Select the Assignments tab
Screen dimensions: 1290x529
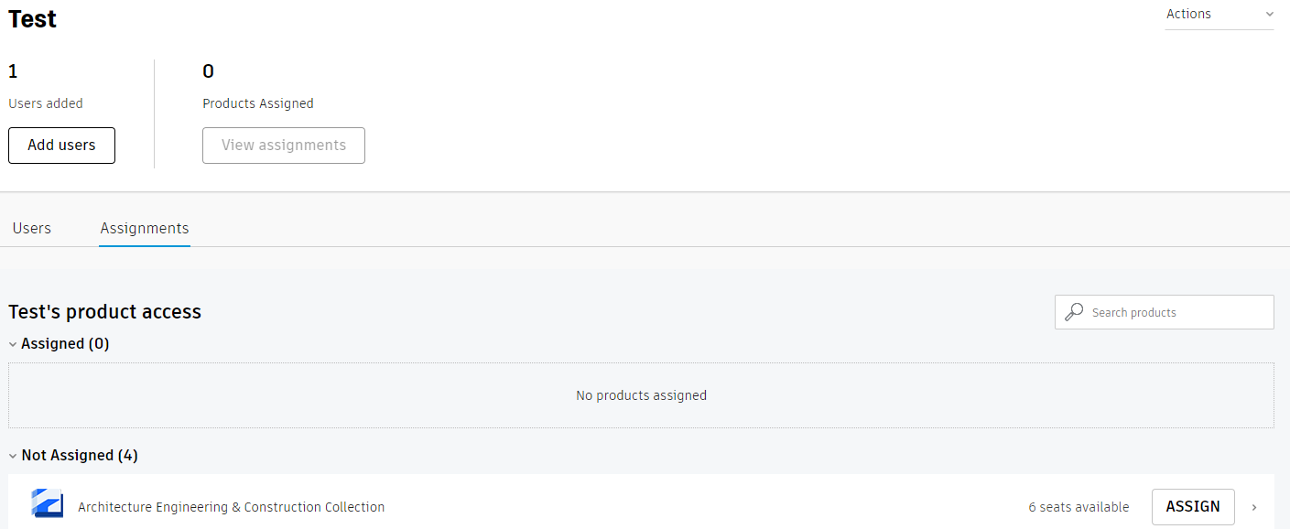(145, 229)
